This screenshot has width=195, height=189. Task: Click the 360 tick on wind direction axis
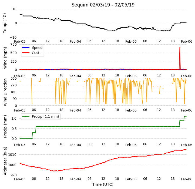click(14, 79)
